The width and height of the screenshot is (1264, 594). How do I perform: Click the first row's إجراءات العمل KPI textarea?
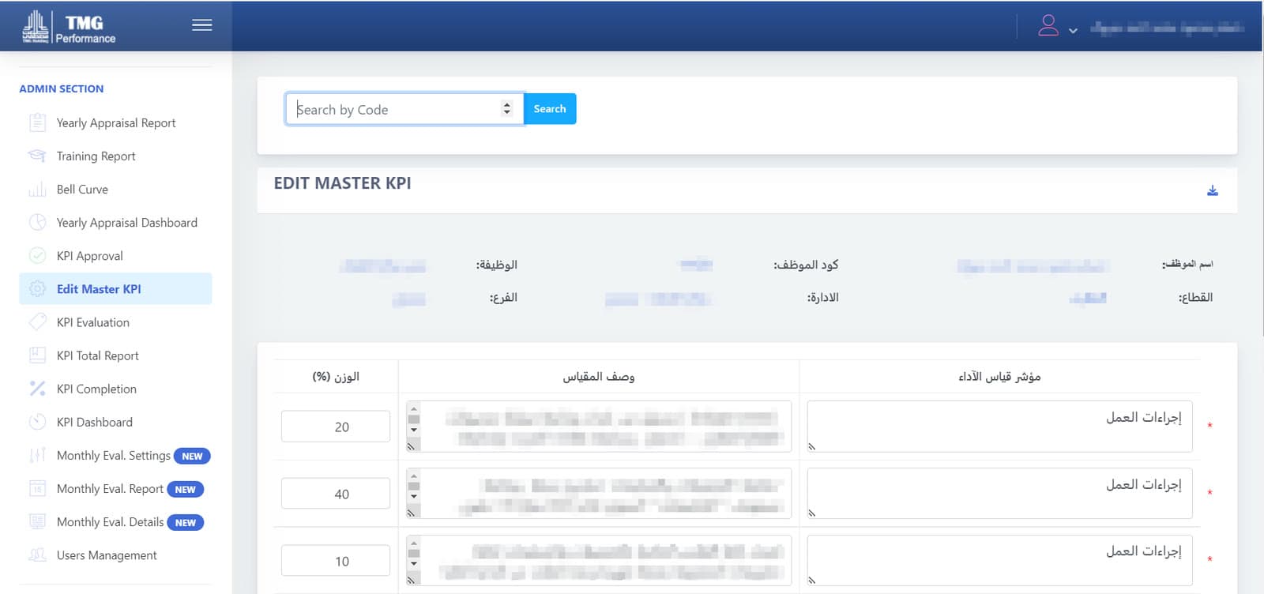(x=999, y=427)
